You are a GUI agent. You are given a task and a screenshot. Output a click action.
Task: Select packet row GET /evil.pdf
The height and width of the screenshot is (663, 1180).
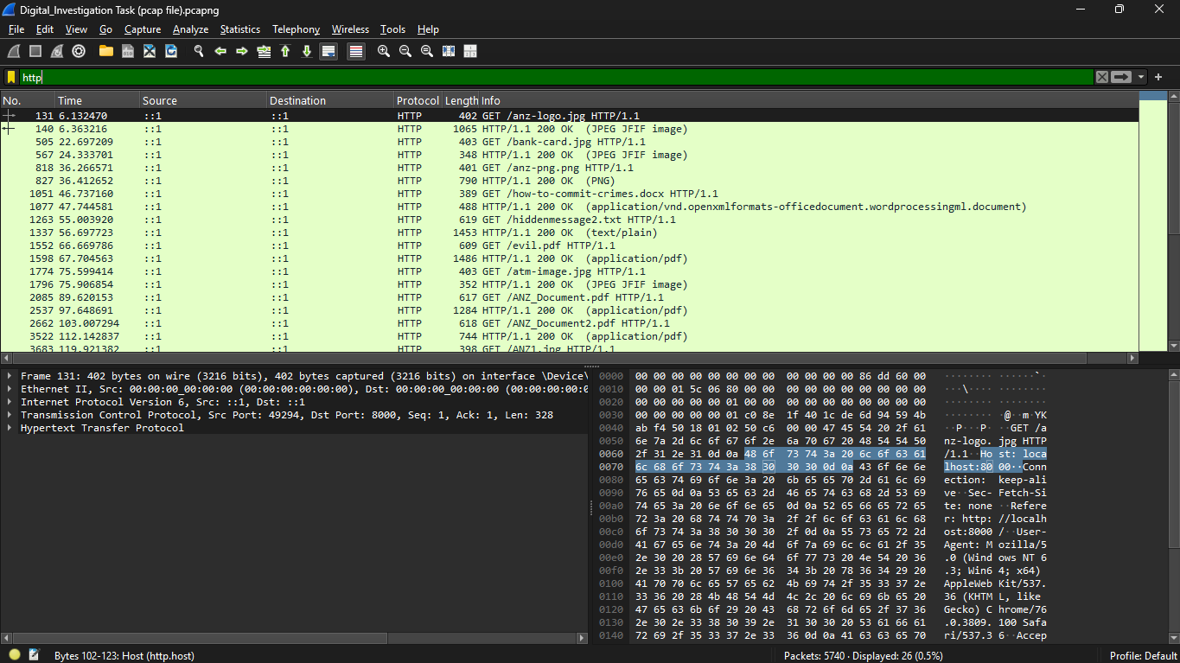tap(570, 245)
